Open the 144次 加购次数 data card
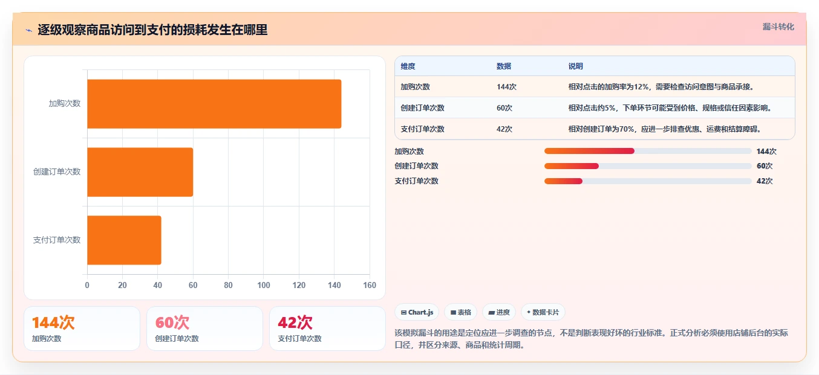Image resolution: width=819 pixels, height=375 pixels. click(82, 329)
